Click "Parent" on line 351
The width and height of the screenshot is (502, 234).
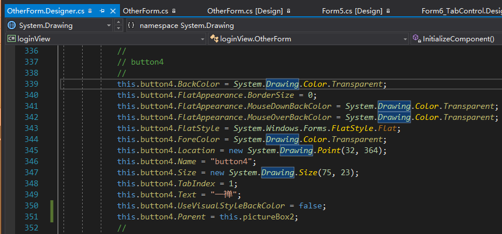coord(192,217)
